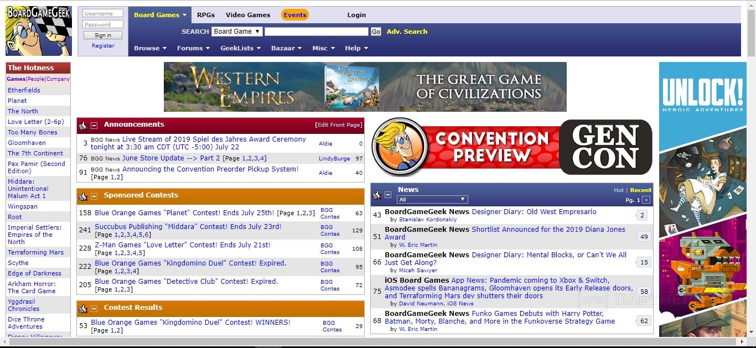Open comments bubble showing 49 for Diana Jones
The height and width of the screenshot is (348, 756).
[x=644, y=237]
